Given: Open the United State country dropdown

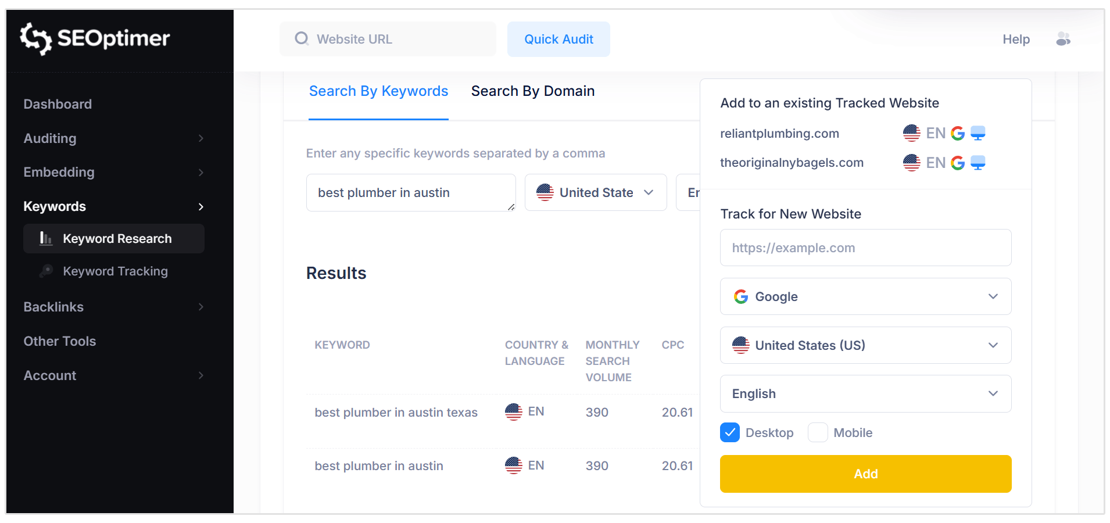Looking at the screenshot, I should click(595, 192).
